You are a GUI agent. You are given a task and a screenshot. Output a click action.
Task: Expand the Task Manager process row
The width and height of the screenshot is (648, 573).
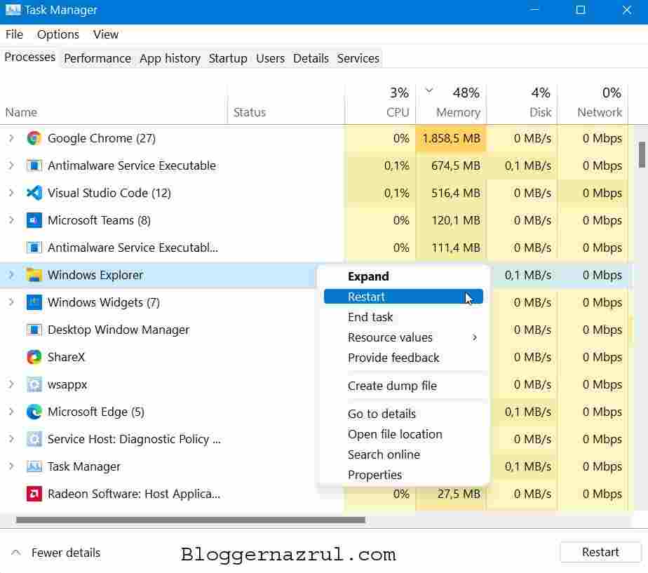pos(11,466)
